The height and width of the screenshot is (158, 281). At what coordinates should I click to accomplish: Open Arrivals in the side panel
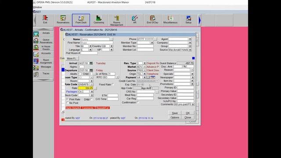(x=43, y=34)
